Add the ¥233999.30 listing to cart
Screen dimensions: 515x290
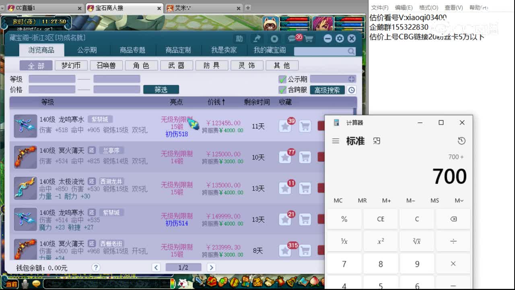(x=305, y=251)
